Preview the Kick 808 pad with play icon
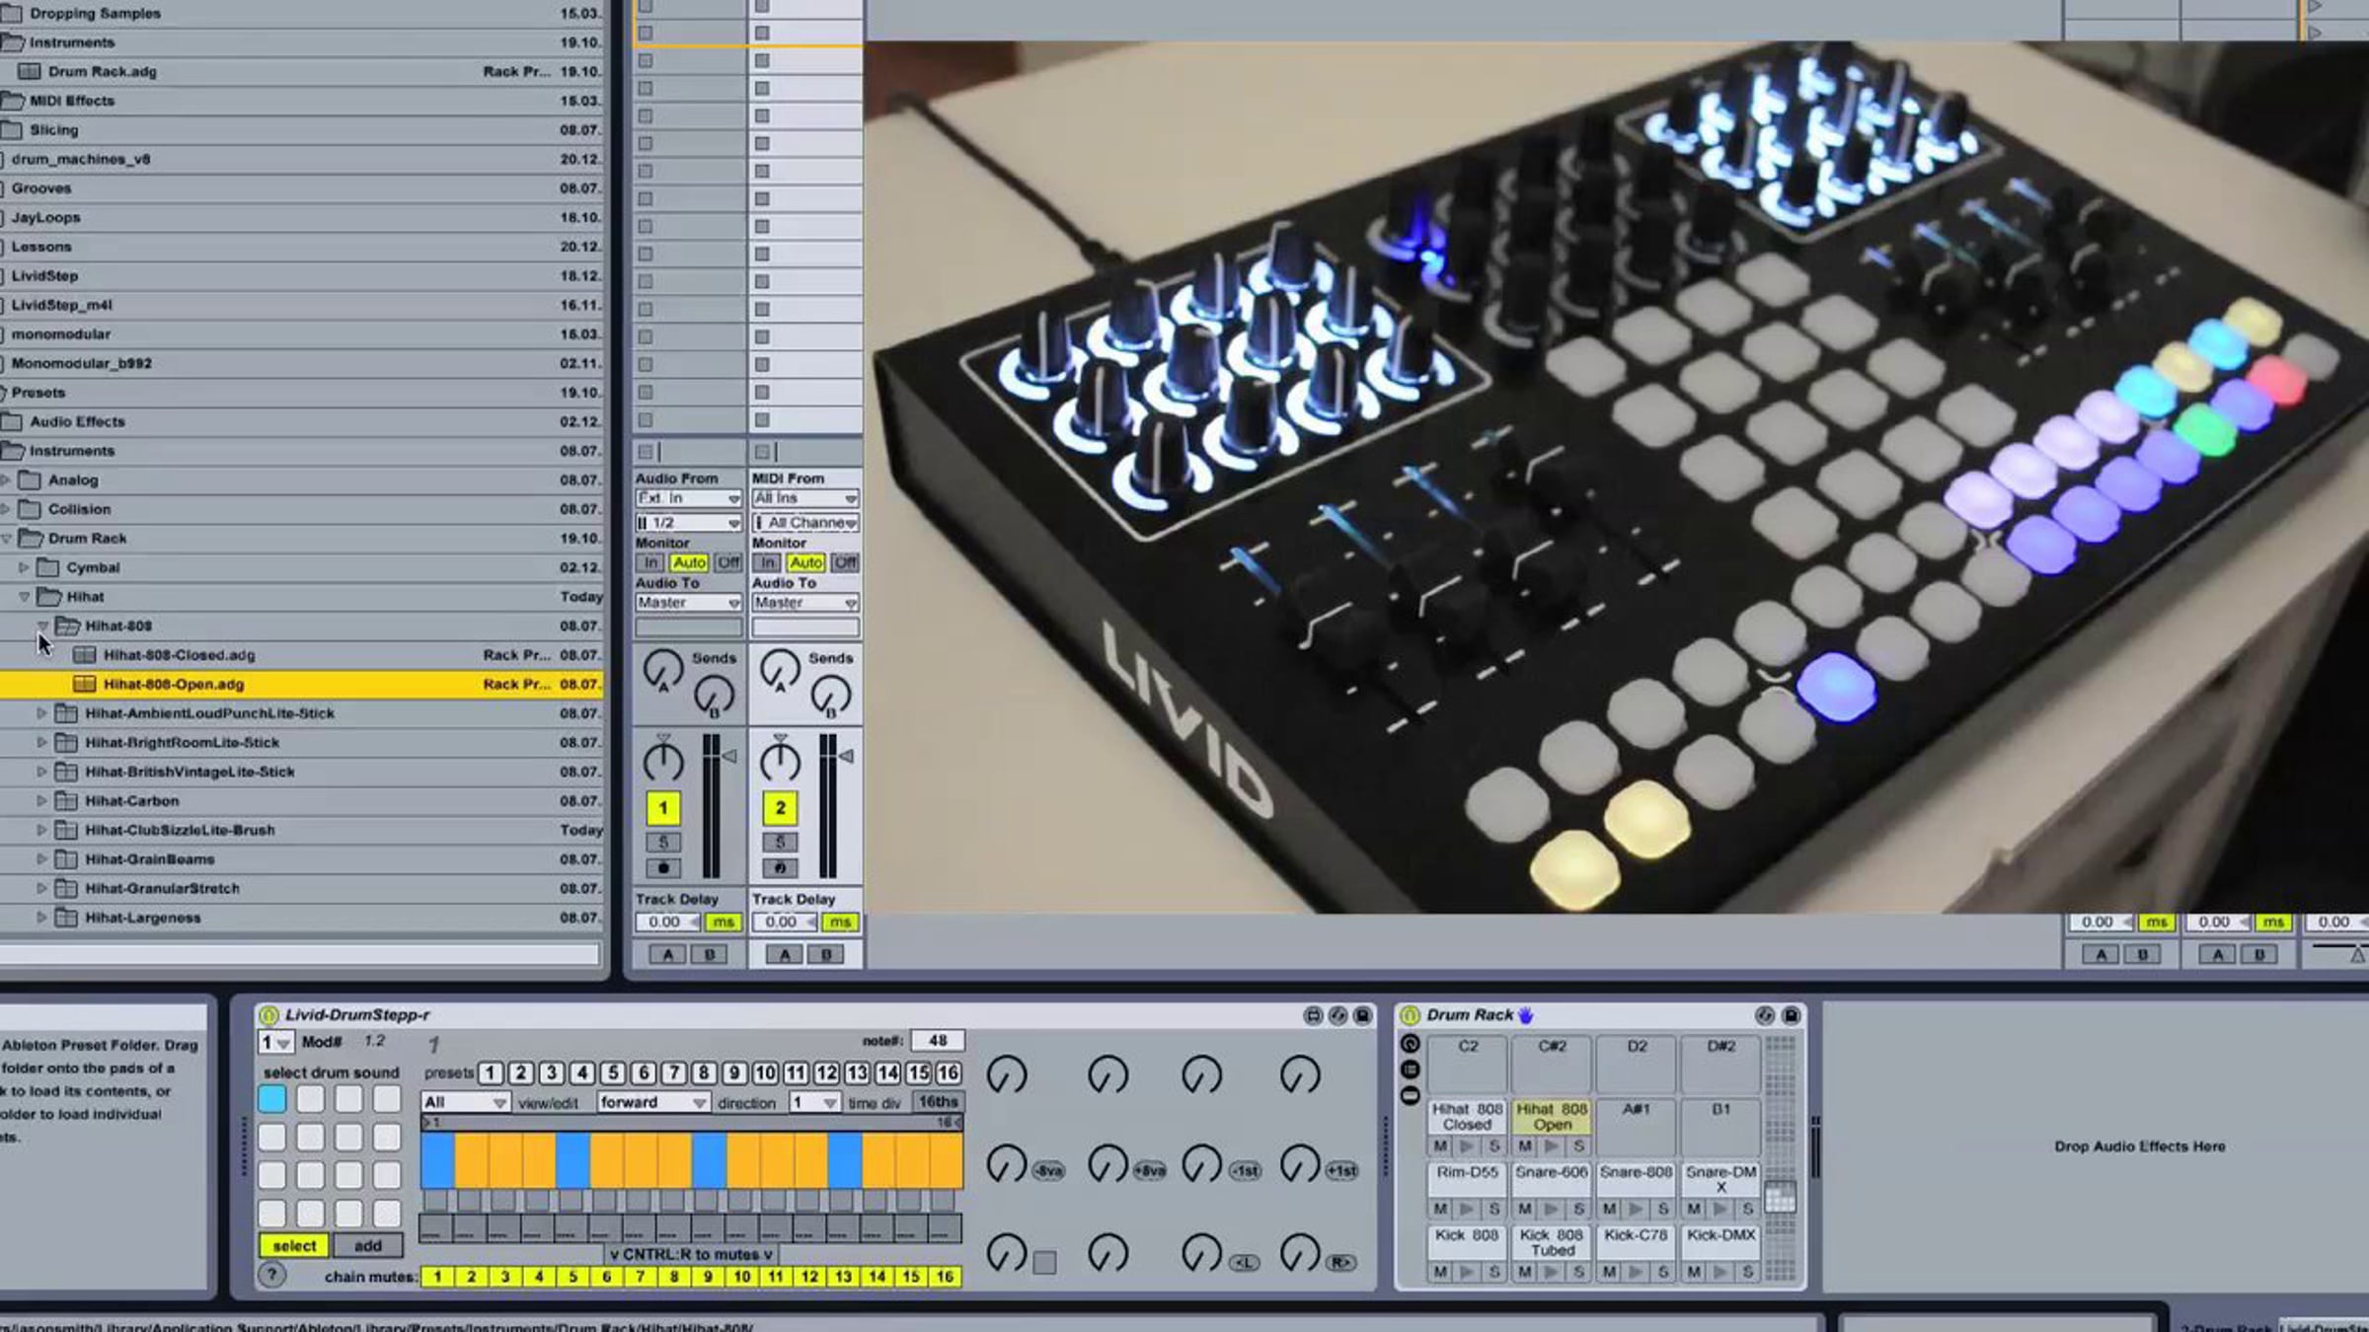 [1467, 1272]
